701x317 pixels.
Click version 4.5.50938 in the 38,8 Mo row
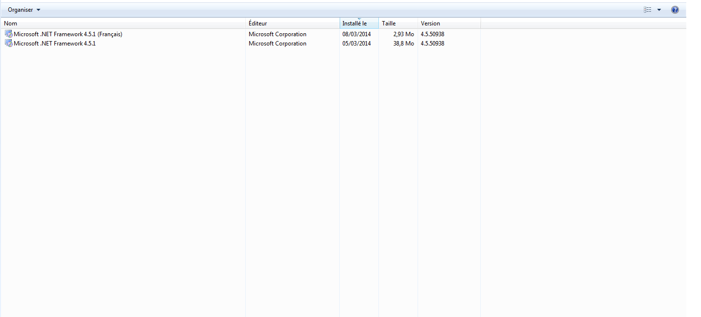(433, 44)
